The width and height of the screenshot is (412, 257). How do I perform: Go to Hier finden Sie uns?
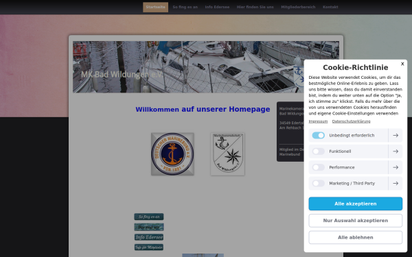click(255, 7)
